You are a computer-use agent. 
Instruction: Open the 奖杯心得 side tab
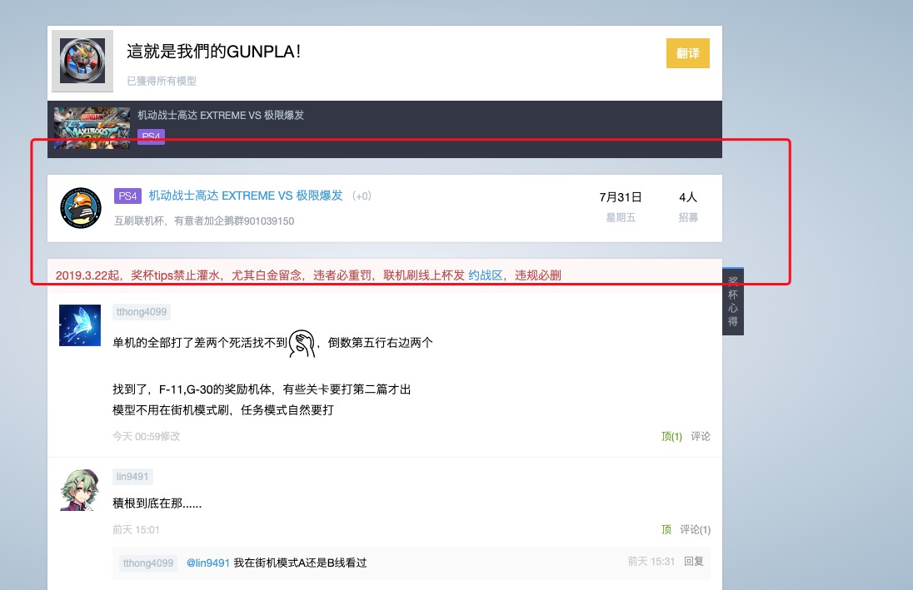click(732, 301)
